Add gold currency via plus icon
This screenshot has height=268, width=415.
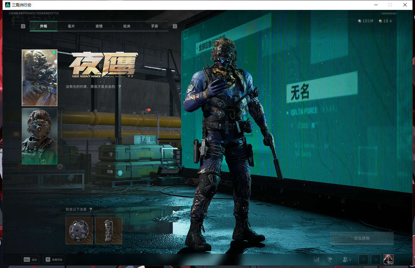(x=390, y=21)
